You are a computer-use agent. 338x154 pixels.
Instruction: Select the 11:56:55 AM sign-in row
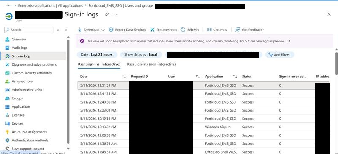point(203,143)
